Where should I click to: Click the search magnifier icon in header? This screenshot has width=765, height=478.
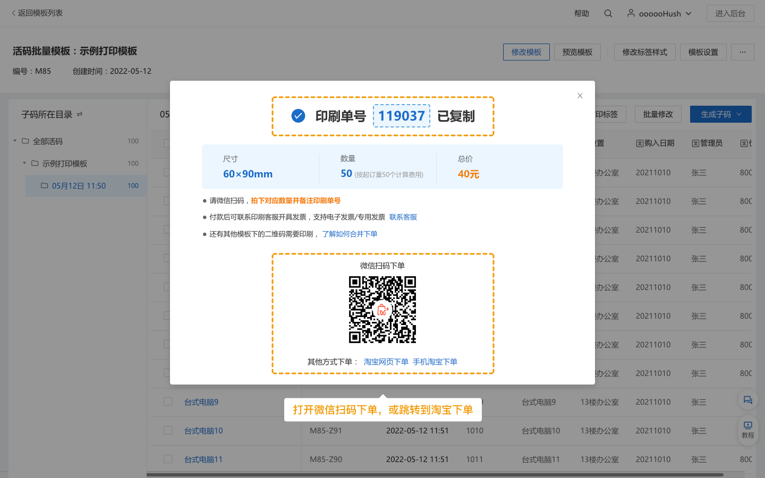point(608,13)
